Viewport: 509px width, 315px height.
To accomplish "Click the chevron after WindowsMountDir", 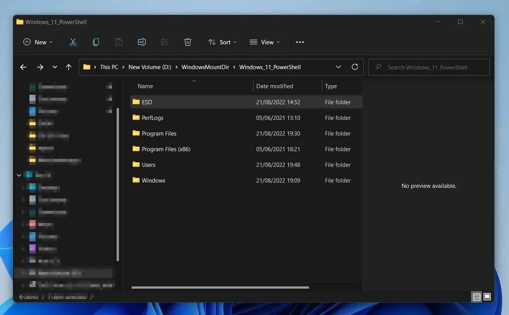I will (234, 67).
